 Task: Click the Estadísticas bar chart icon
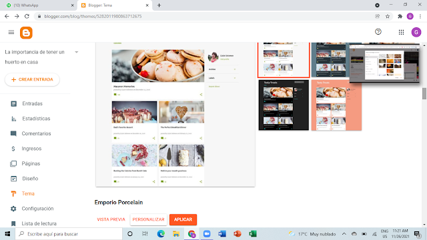pos(13,119)
